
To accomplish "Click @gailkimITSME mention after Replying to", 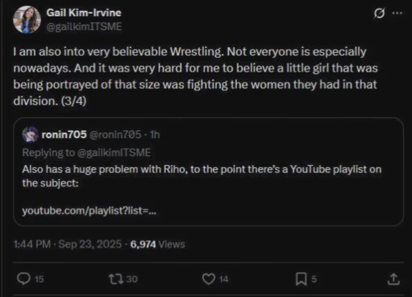I will click(x=114, y=153).
